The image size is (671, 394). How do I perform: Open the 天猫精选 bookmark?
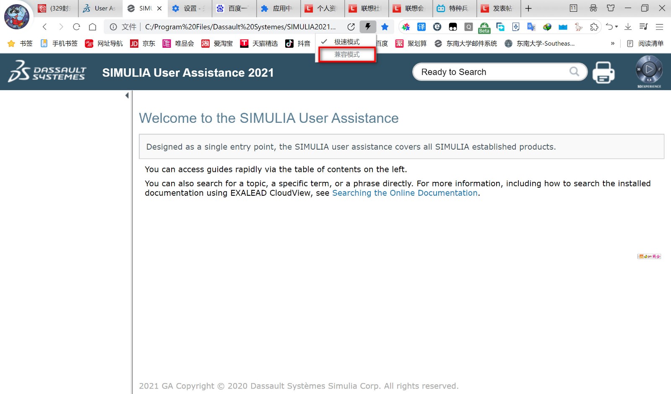click(259, 44)
